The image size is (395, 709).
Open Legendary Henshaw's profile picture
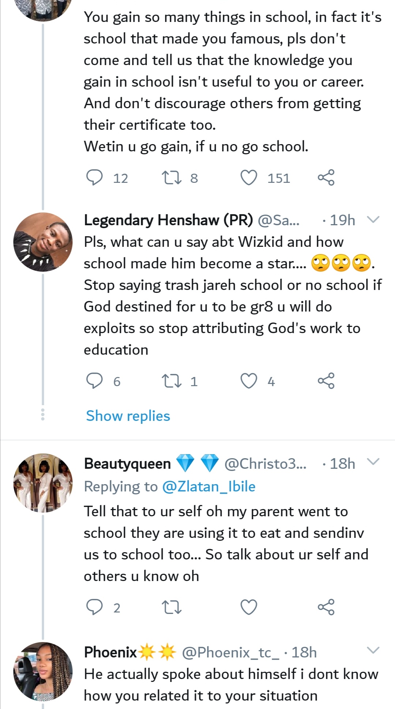43,242
